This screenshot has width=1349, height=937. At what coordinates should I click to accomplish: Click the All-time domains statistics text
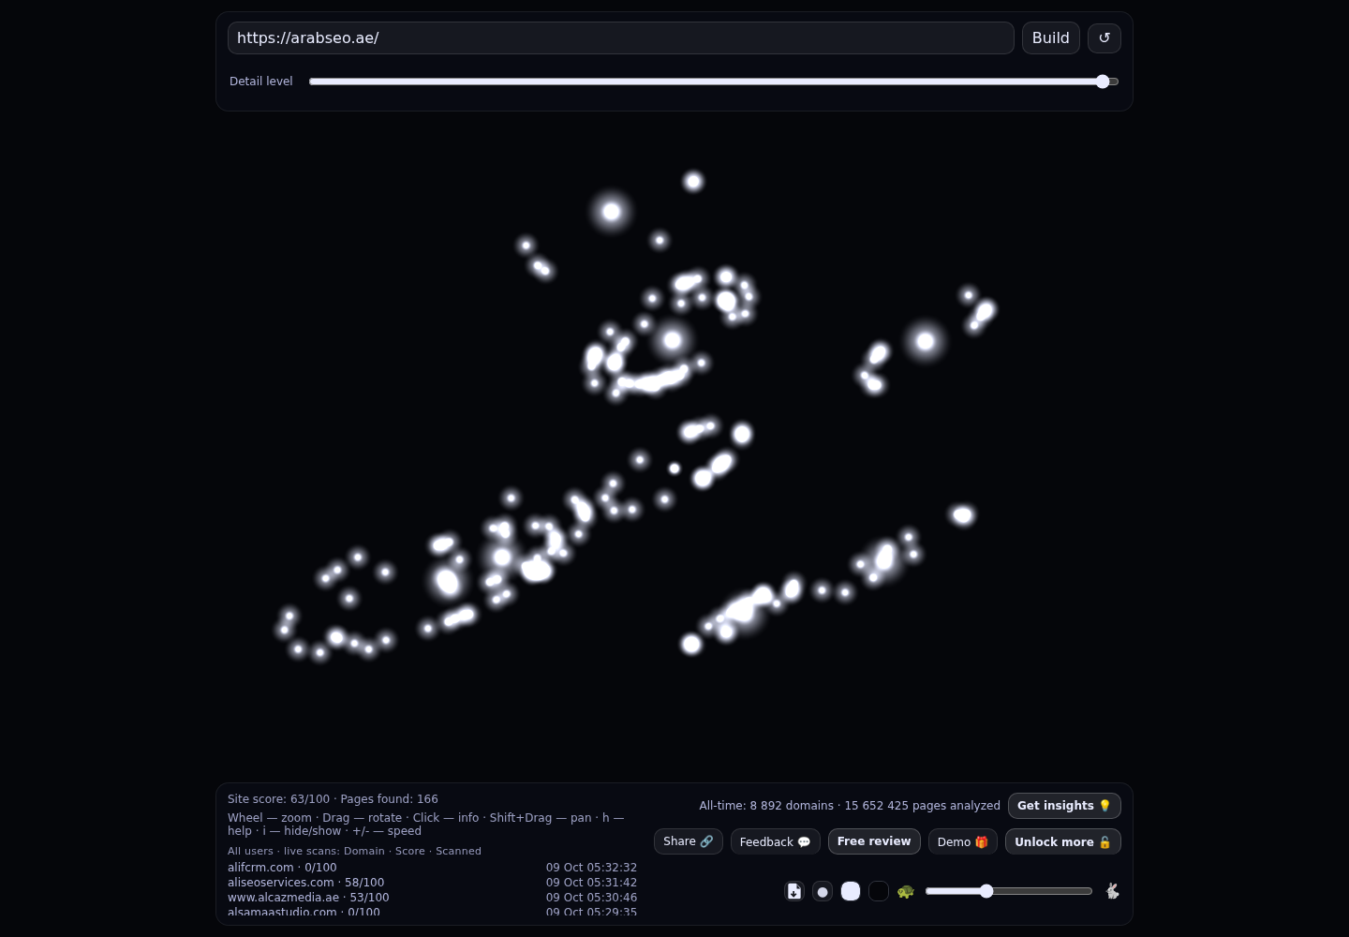(850, 806)
